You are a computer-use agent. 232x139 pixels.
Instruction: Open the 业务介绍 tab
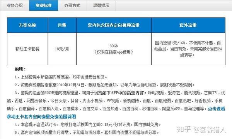[x=15, y=5]
